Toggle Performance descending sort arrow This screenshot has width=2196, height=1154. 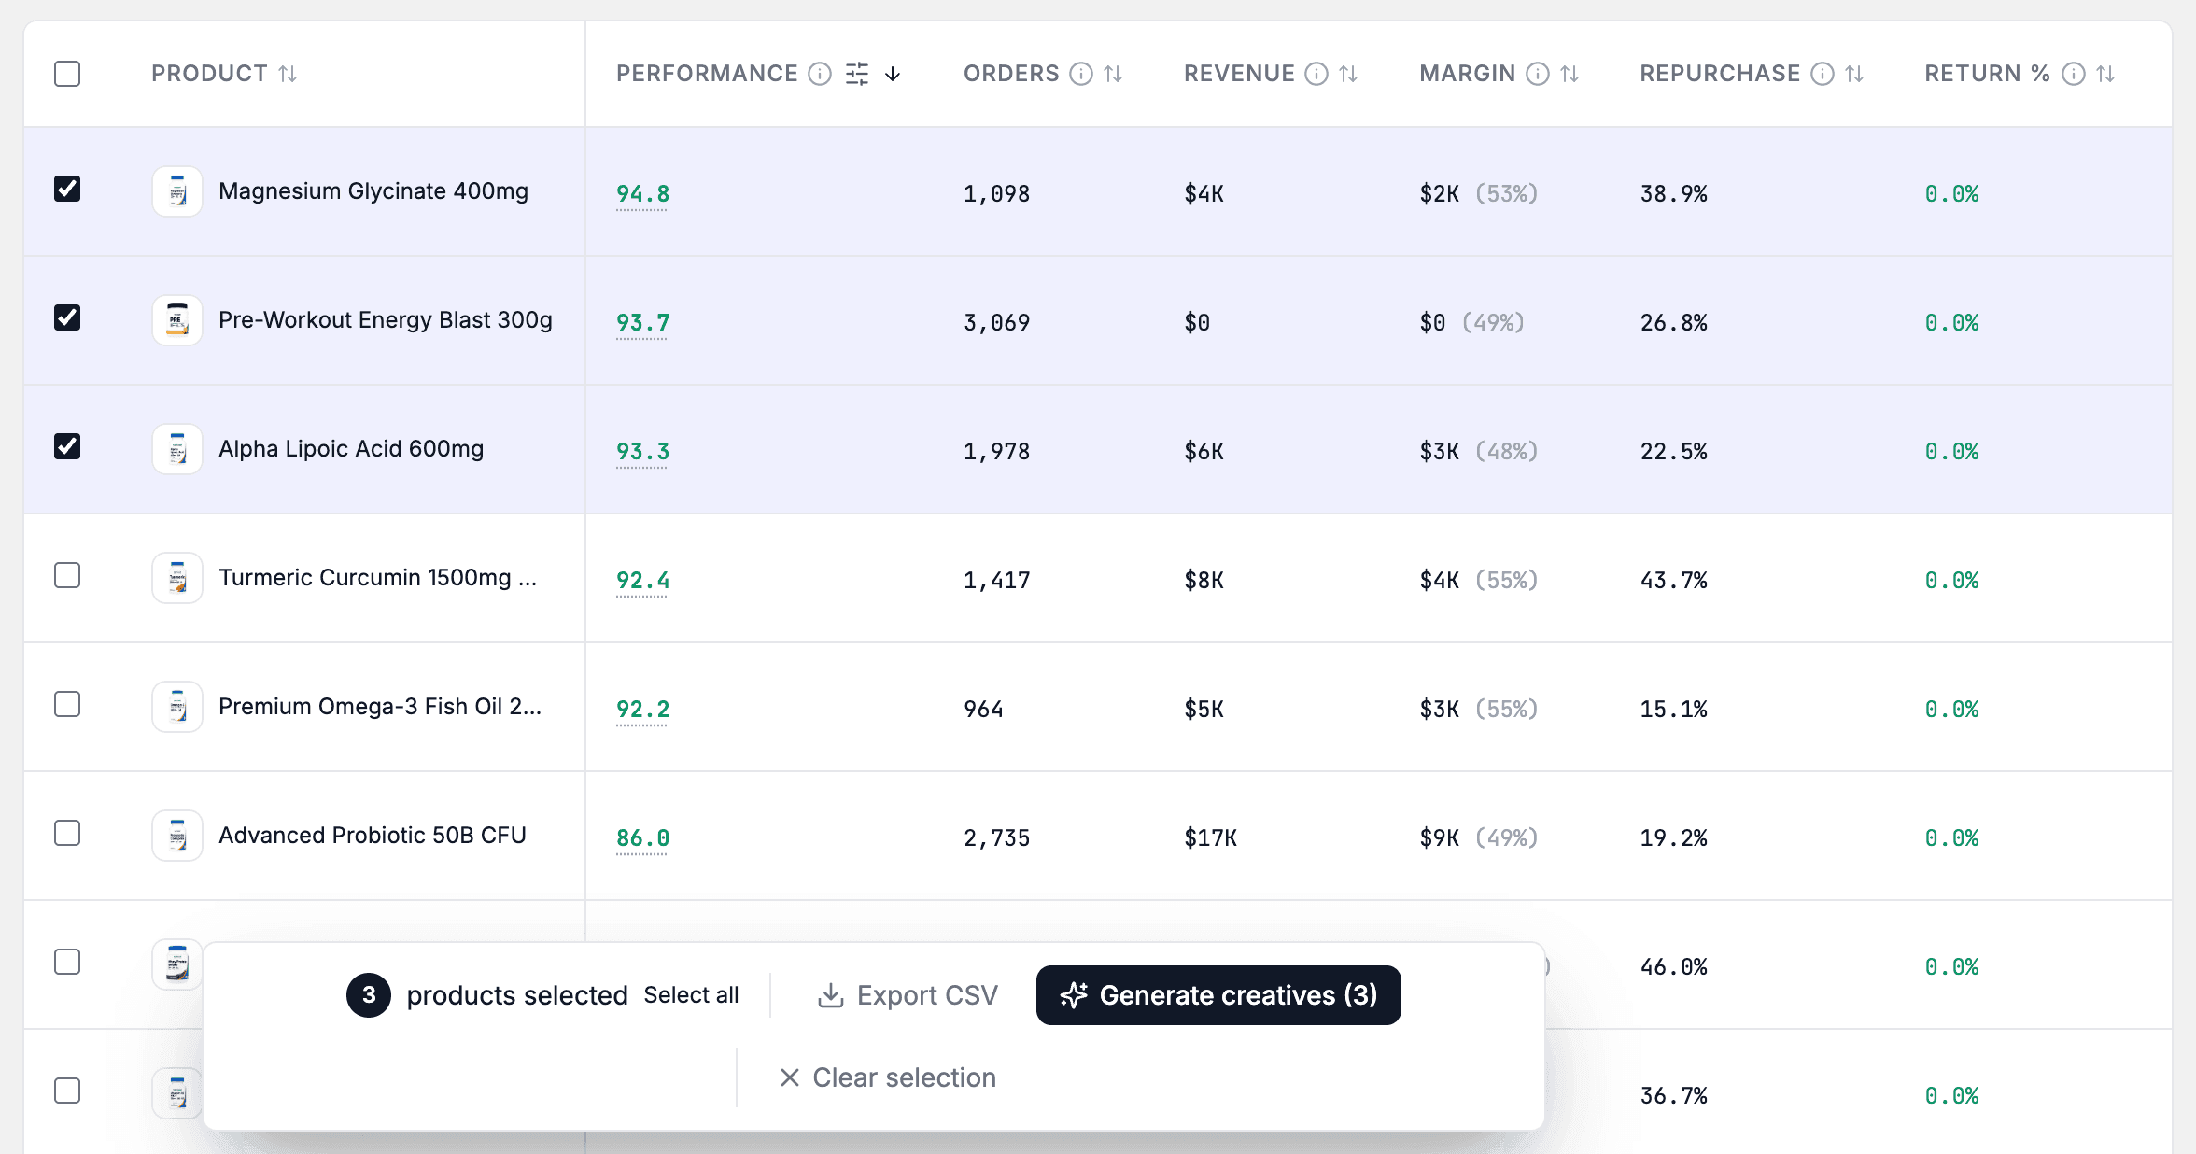[893, 74]
